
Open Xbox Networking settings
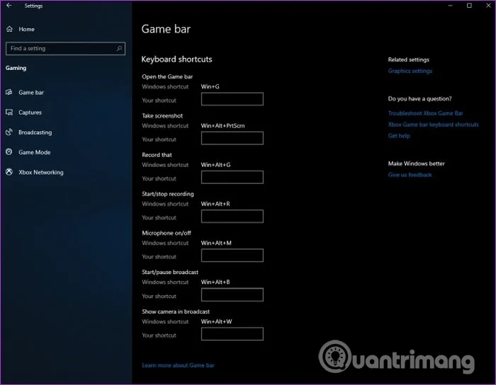41,172
